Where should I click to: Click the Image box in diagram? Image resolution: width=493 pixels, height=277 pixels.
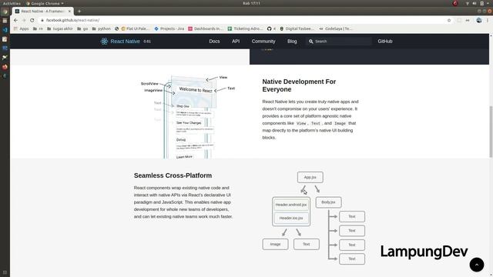(x=275, y=244)
